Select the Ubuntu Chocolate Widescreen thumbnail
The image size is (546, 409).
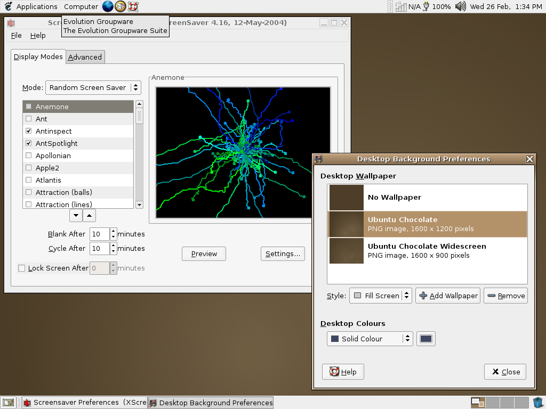click(x=347, y=251)
